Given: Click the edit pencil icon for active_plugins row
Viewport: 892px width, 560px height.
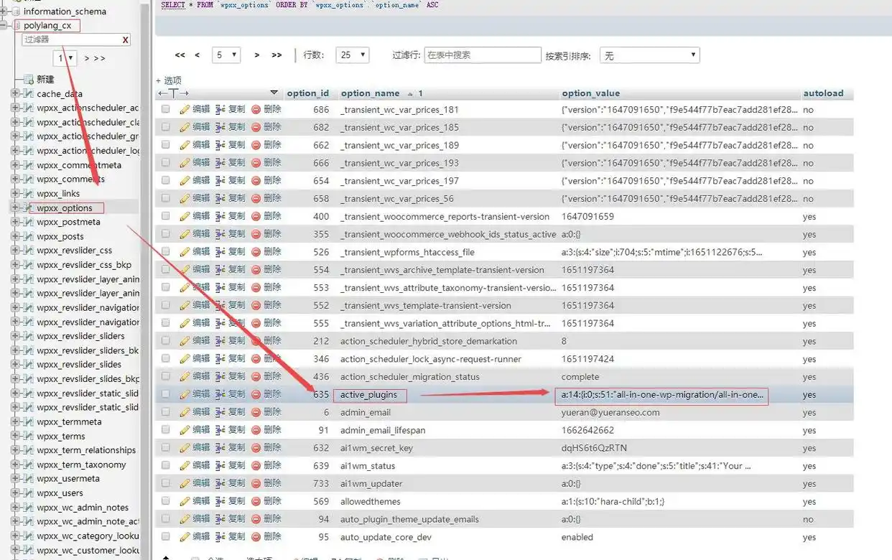Looking at the screenshot, I should click(185, 395).
